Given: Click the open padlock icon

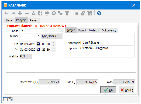Looking at the screenshot, I should pyautogui.click(x=83, y=13).
